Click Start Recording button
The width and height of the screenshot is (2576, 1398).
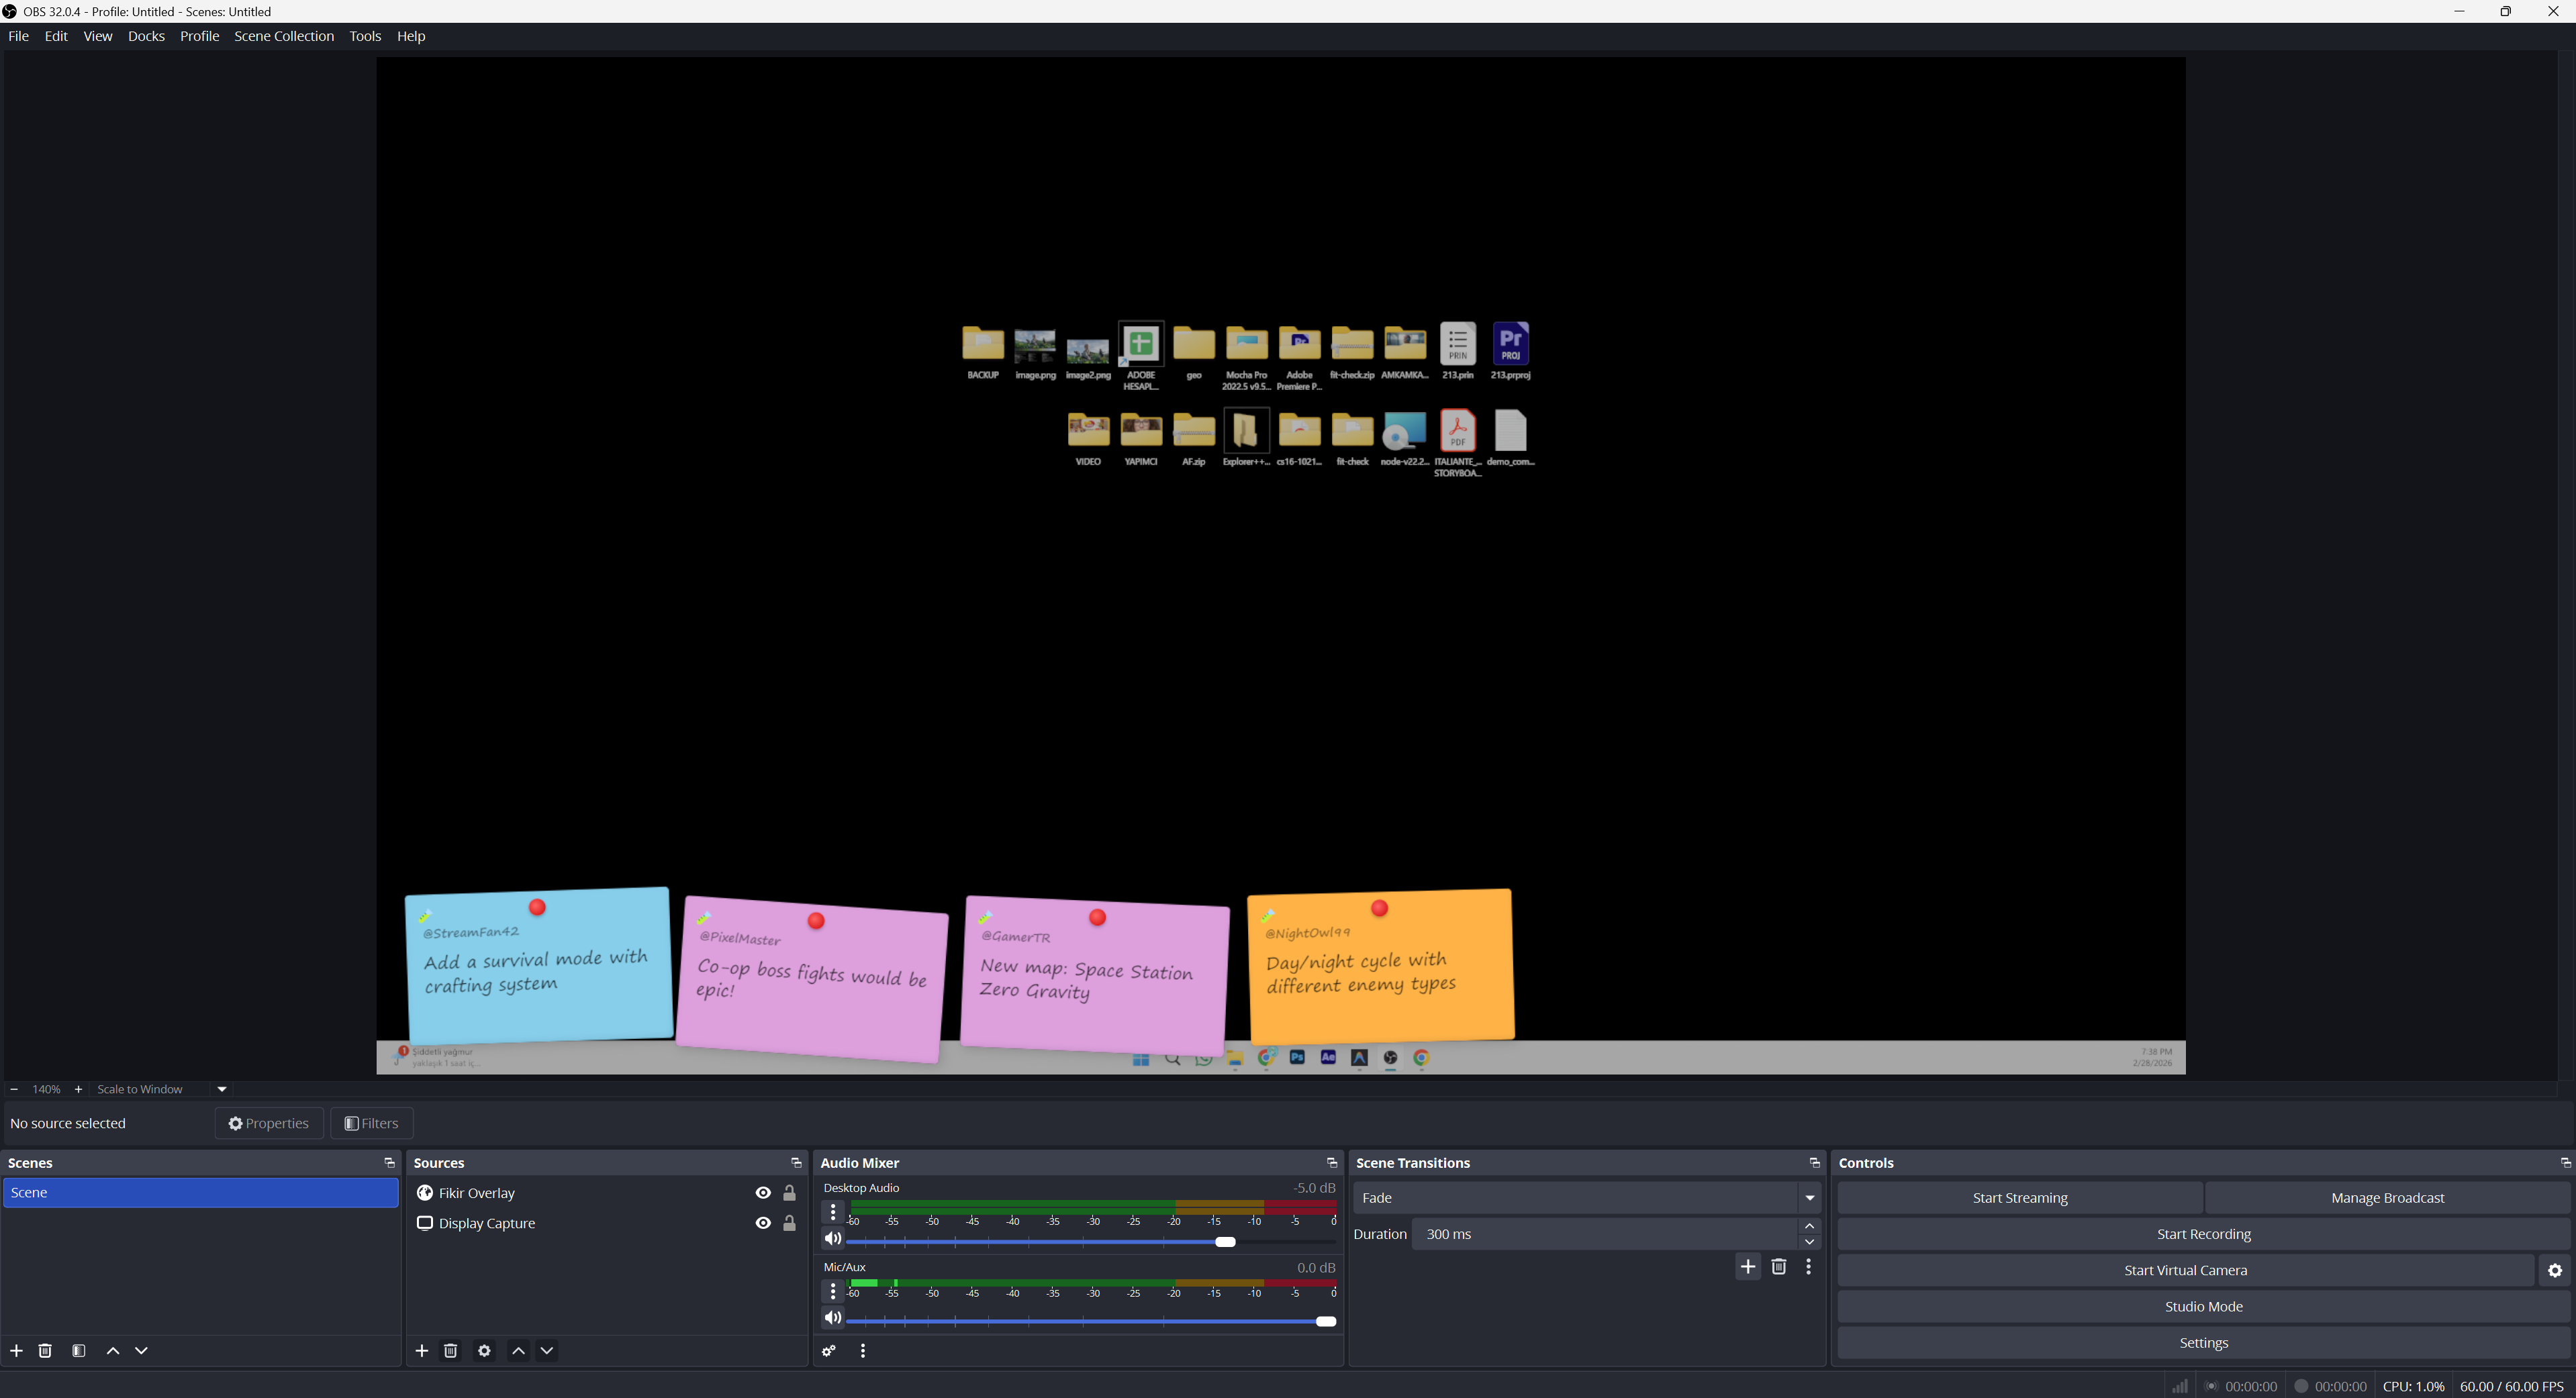point(2204,1235)
